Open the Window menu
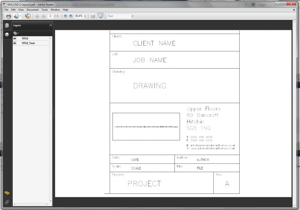 pyautogui.click(x=55, y=10)
